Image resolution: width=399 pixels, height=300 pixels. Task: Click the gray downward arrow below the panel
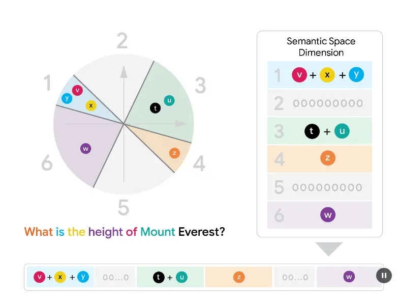tap(328, 249)
